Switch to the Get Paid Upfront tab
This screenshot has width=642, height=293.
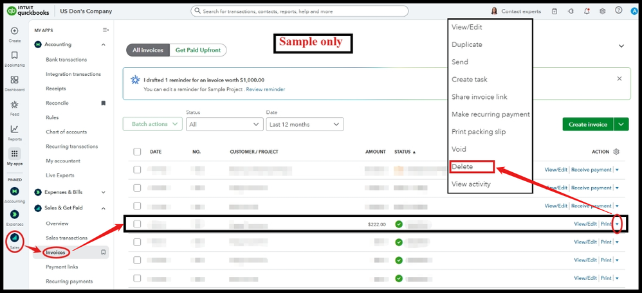[198, 50]
